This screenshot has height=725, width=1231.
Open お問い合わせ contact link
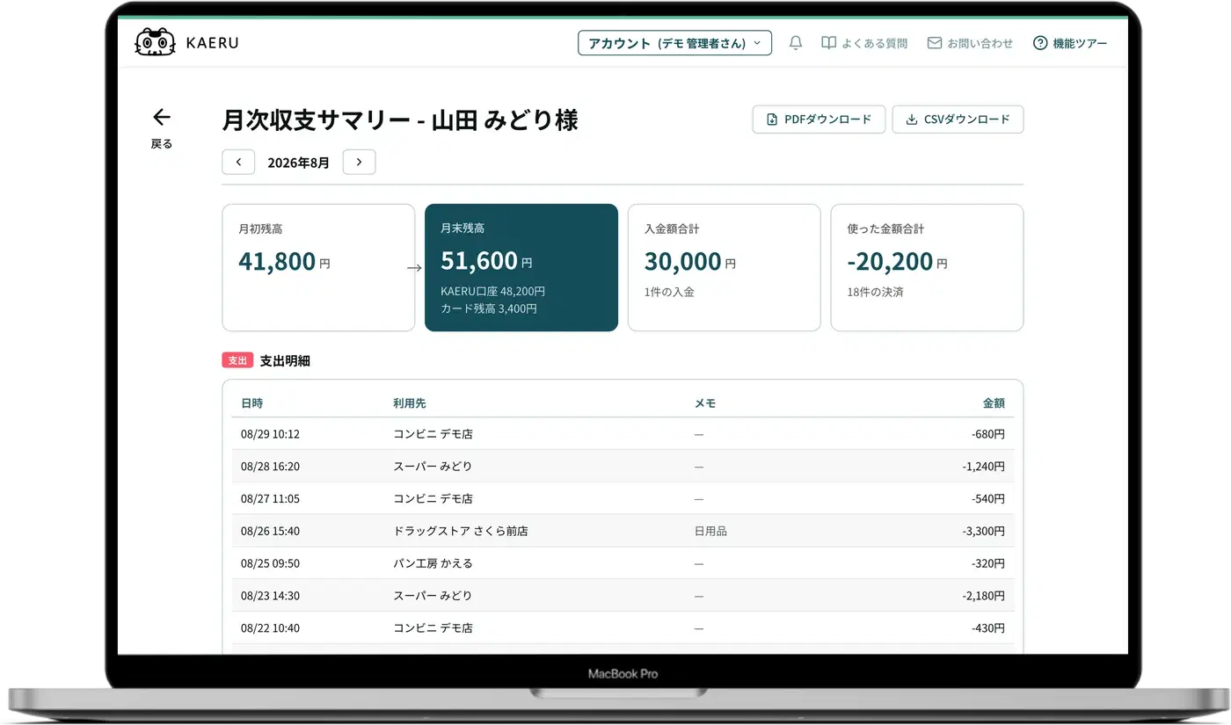(971, 43)
